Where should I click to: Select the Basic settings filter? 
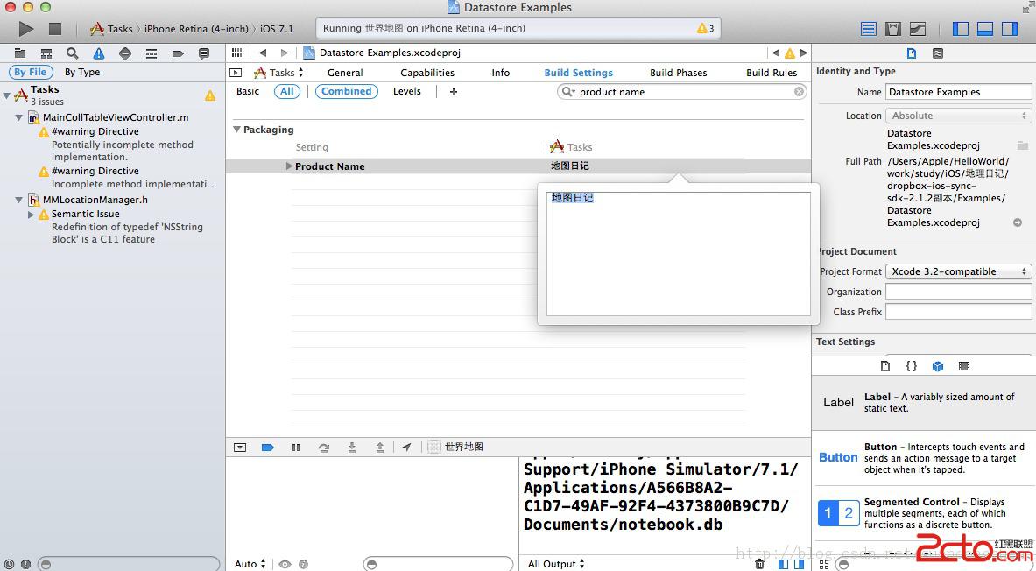coord(248,91)
